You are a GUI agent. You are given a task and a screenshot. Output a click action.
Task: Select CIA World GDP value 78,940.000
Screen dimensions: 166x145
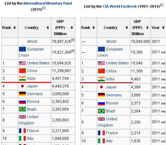[x=140, y=42]
